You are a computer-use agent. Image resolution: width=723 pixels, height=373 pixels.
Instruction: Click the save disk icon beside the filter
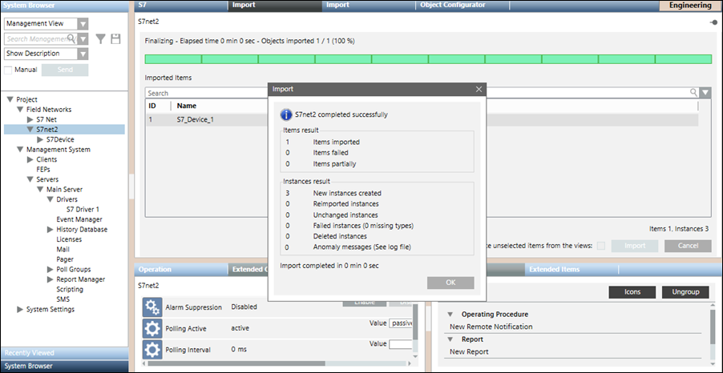[x=116, y=38]
